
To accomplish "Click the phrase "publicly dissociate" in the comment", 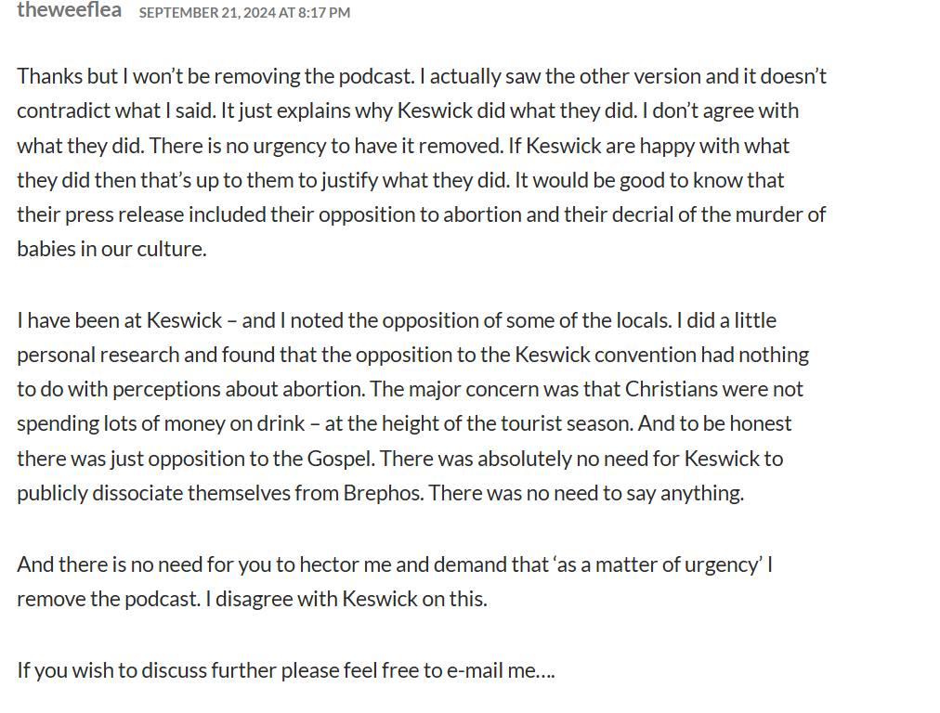I will click(99, 493).
